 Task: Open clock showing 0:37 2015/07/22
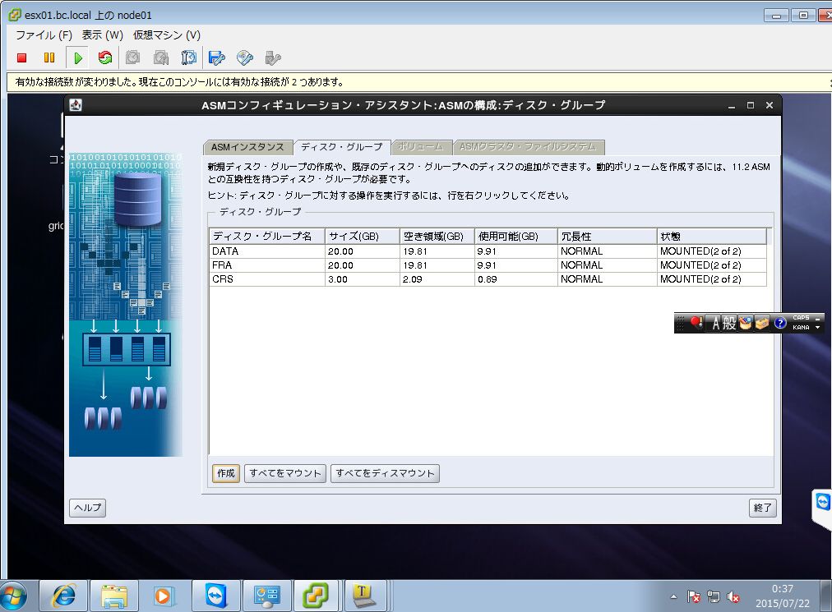point(783,596)
